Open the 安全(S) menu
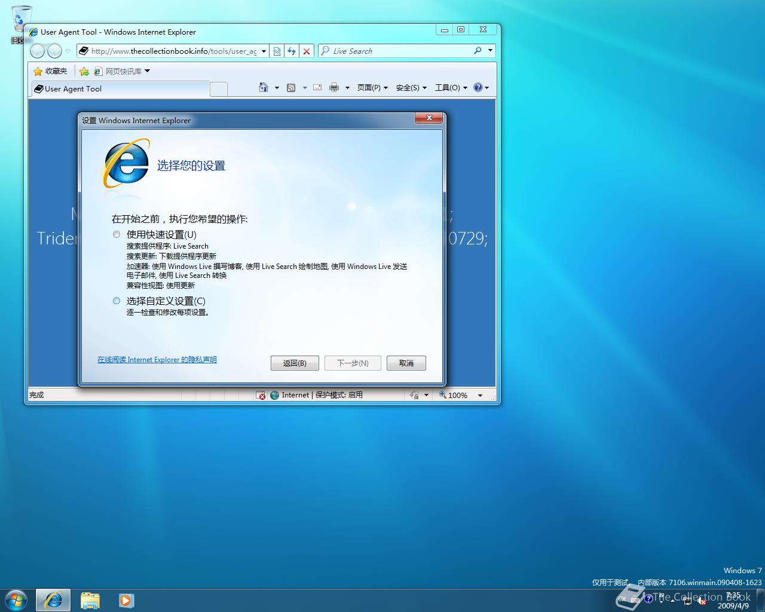The height and width of the screenshot is (612, 765). [411, 88]
